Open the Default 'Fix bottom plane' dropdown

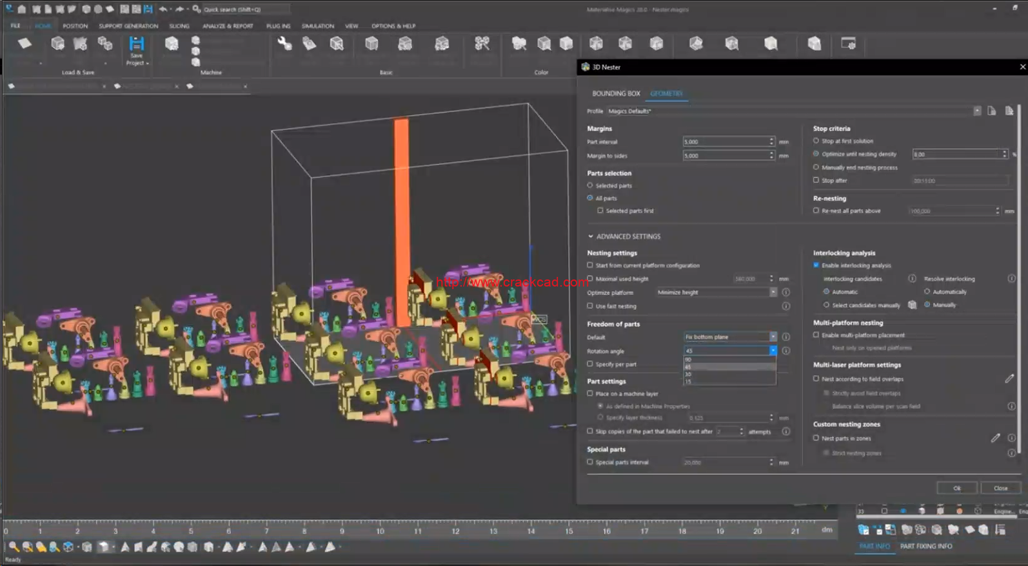pyautogui.click(x=773, y=337)
